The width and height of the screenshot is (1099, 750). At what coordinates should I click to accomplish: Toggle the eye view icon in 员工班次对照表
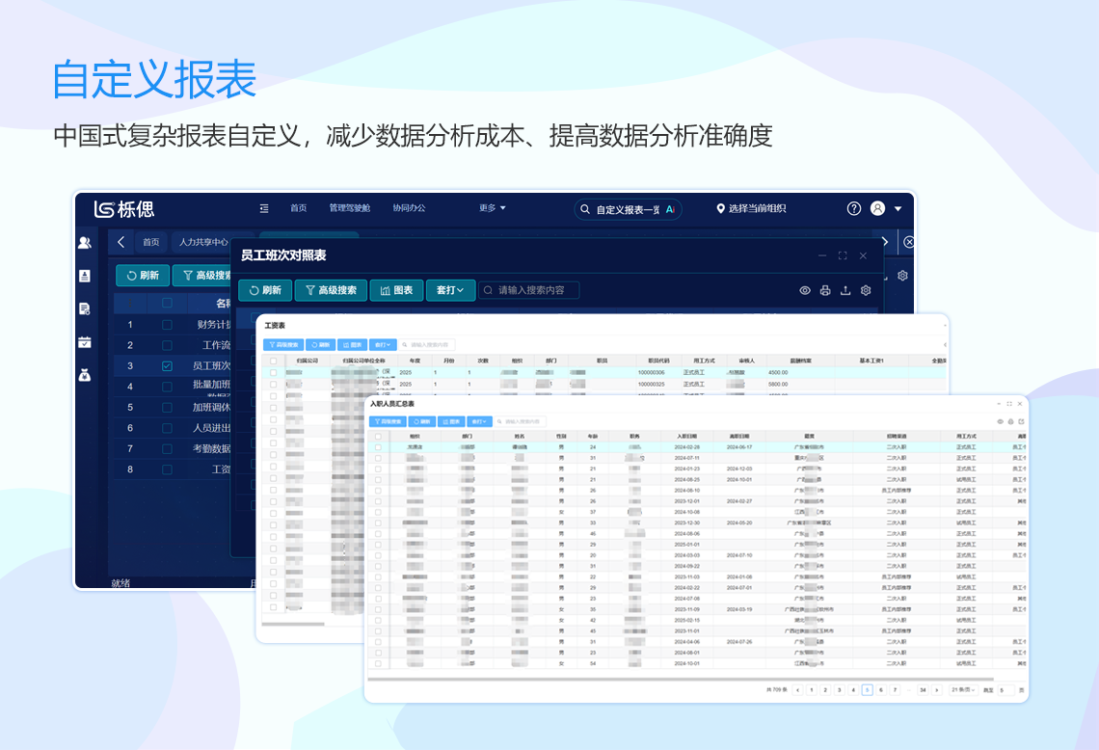tap(805, 290)
